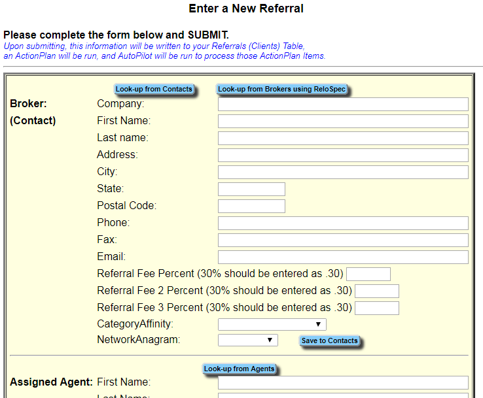Select the broker Last name input
The height and width of the screenshot is (398, 483).
pyautogui.click(x=343, y=139)
